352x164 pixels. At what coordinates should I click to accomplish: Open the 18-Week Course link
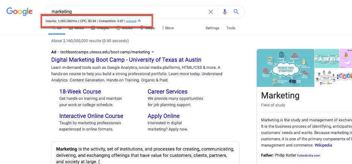coord(80,92)
